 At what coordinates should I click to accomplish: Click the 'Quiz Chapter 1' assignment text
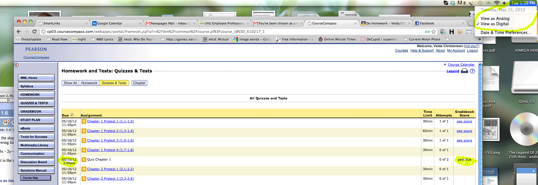pos(99,159)
